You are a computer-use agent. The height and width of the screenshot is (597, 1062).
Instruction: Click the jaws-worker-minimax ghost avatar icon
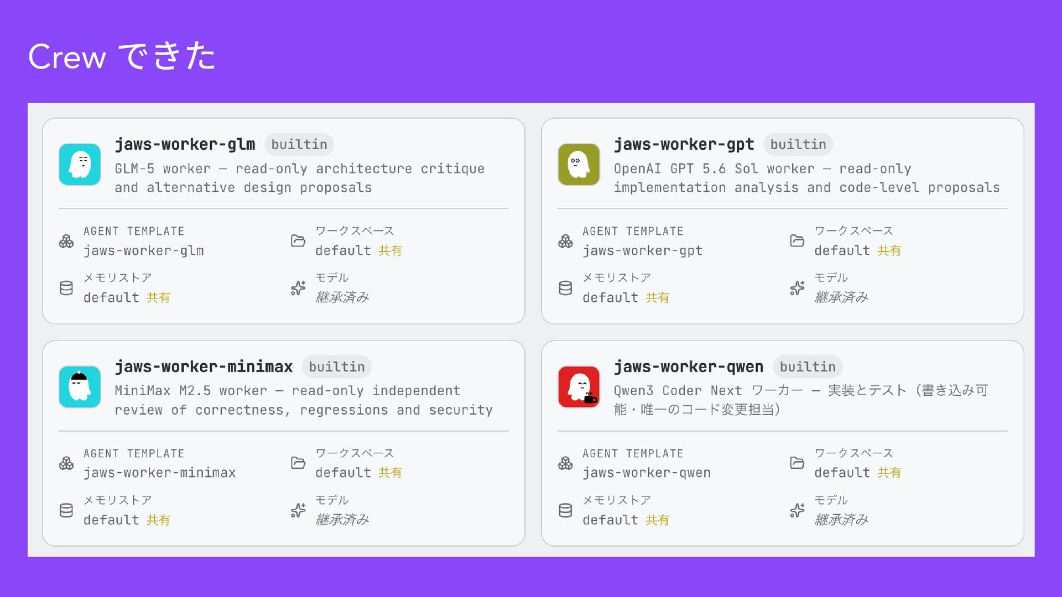pos(80,387)
